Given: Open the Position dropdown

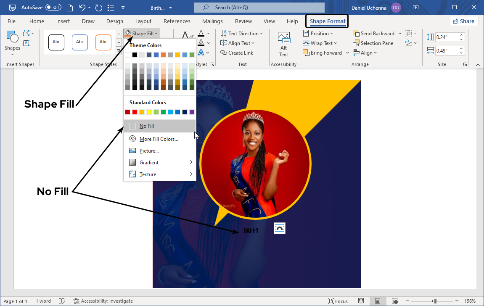Looking at the screenshot, I should click(318, 34).
